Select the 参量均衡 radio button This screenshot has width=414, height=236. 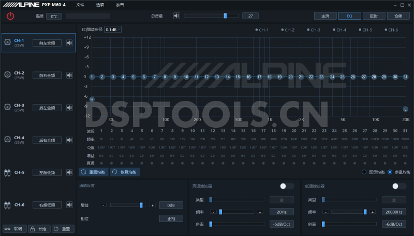(390, 172)
